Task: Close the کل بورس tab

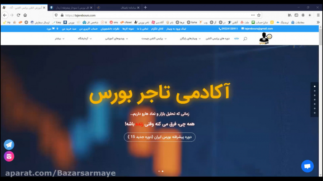Action: click(91, 8)
